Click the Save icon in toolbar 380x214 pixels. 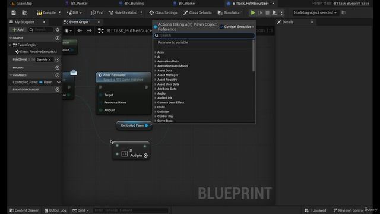(x=14, y=12)
